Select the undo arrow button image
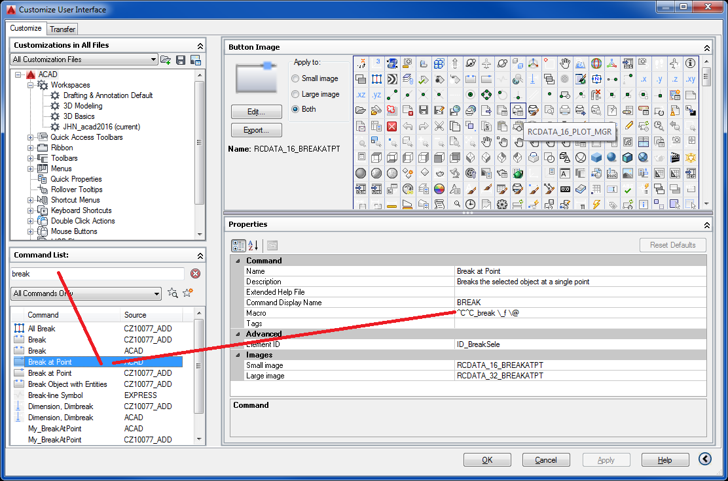The image size is (728, 481). click(408, 126)
